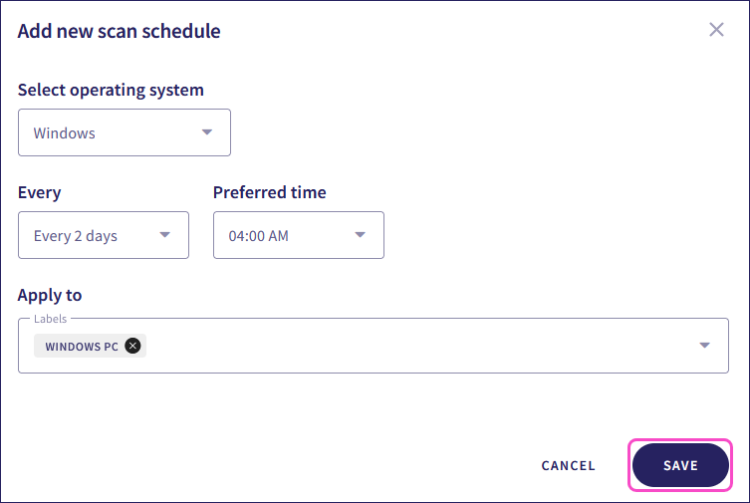Click the 'Preferred time' field heading
Image resolution: width=750 pixels, height=503 pixels.
point(270,192)
